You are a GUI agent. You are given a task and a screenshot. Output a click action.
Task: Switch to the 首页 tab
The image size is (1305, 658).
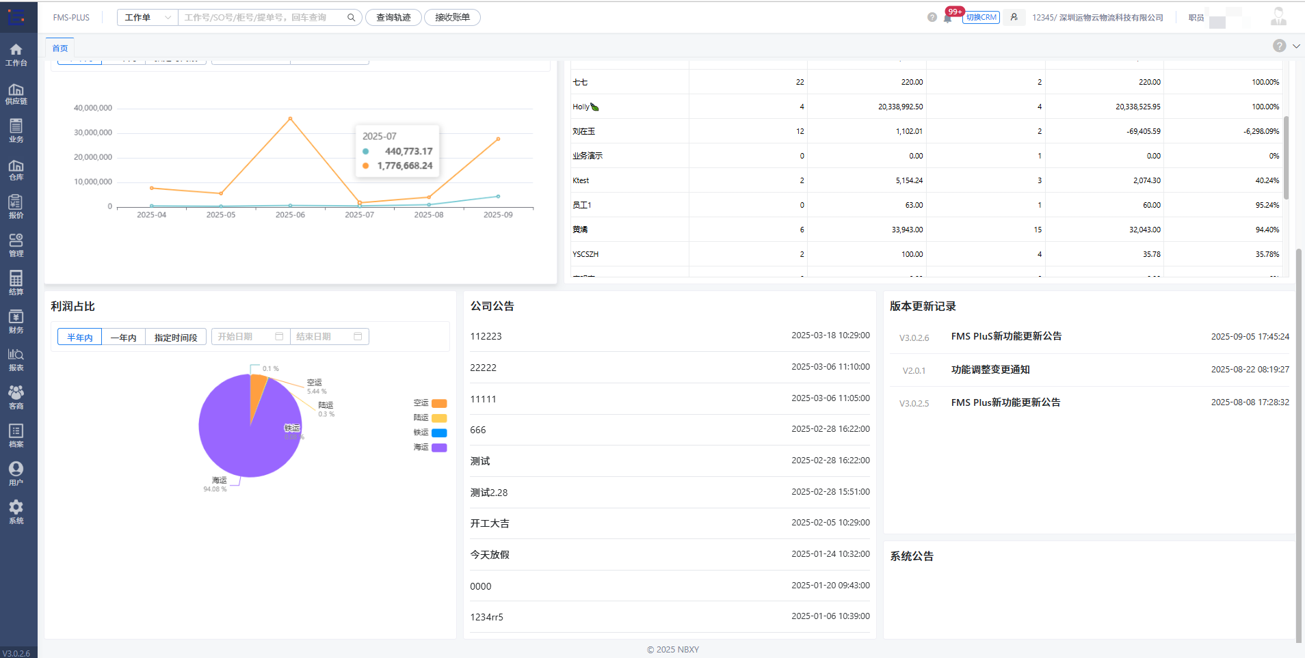[59, 48]
